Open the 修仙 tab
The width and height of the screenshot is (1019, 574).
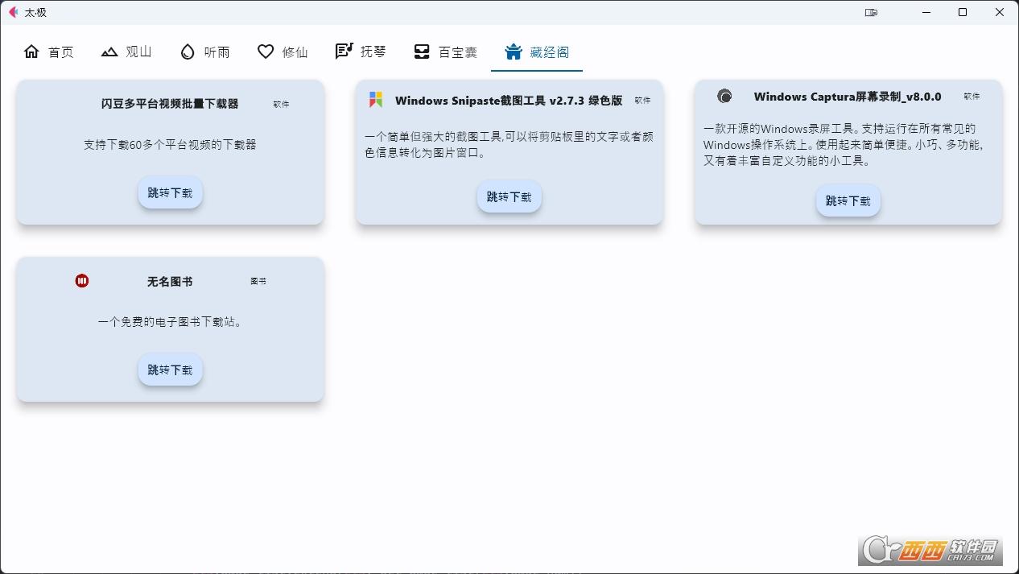[x=283, y=52]
